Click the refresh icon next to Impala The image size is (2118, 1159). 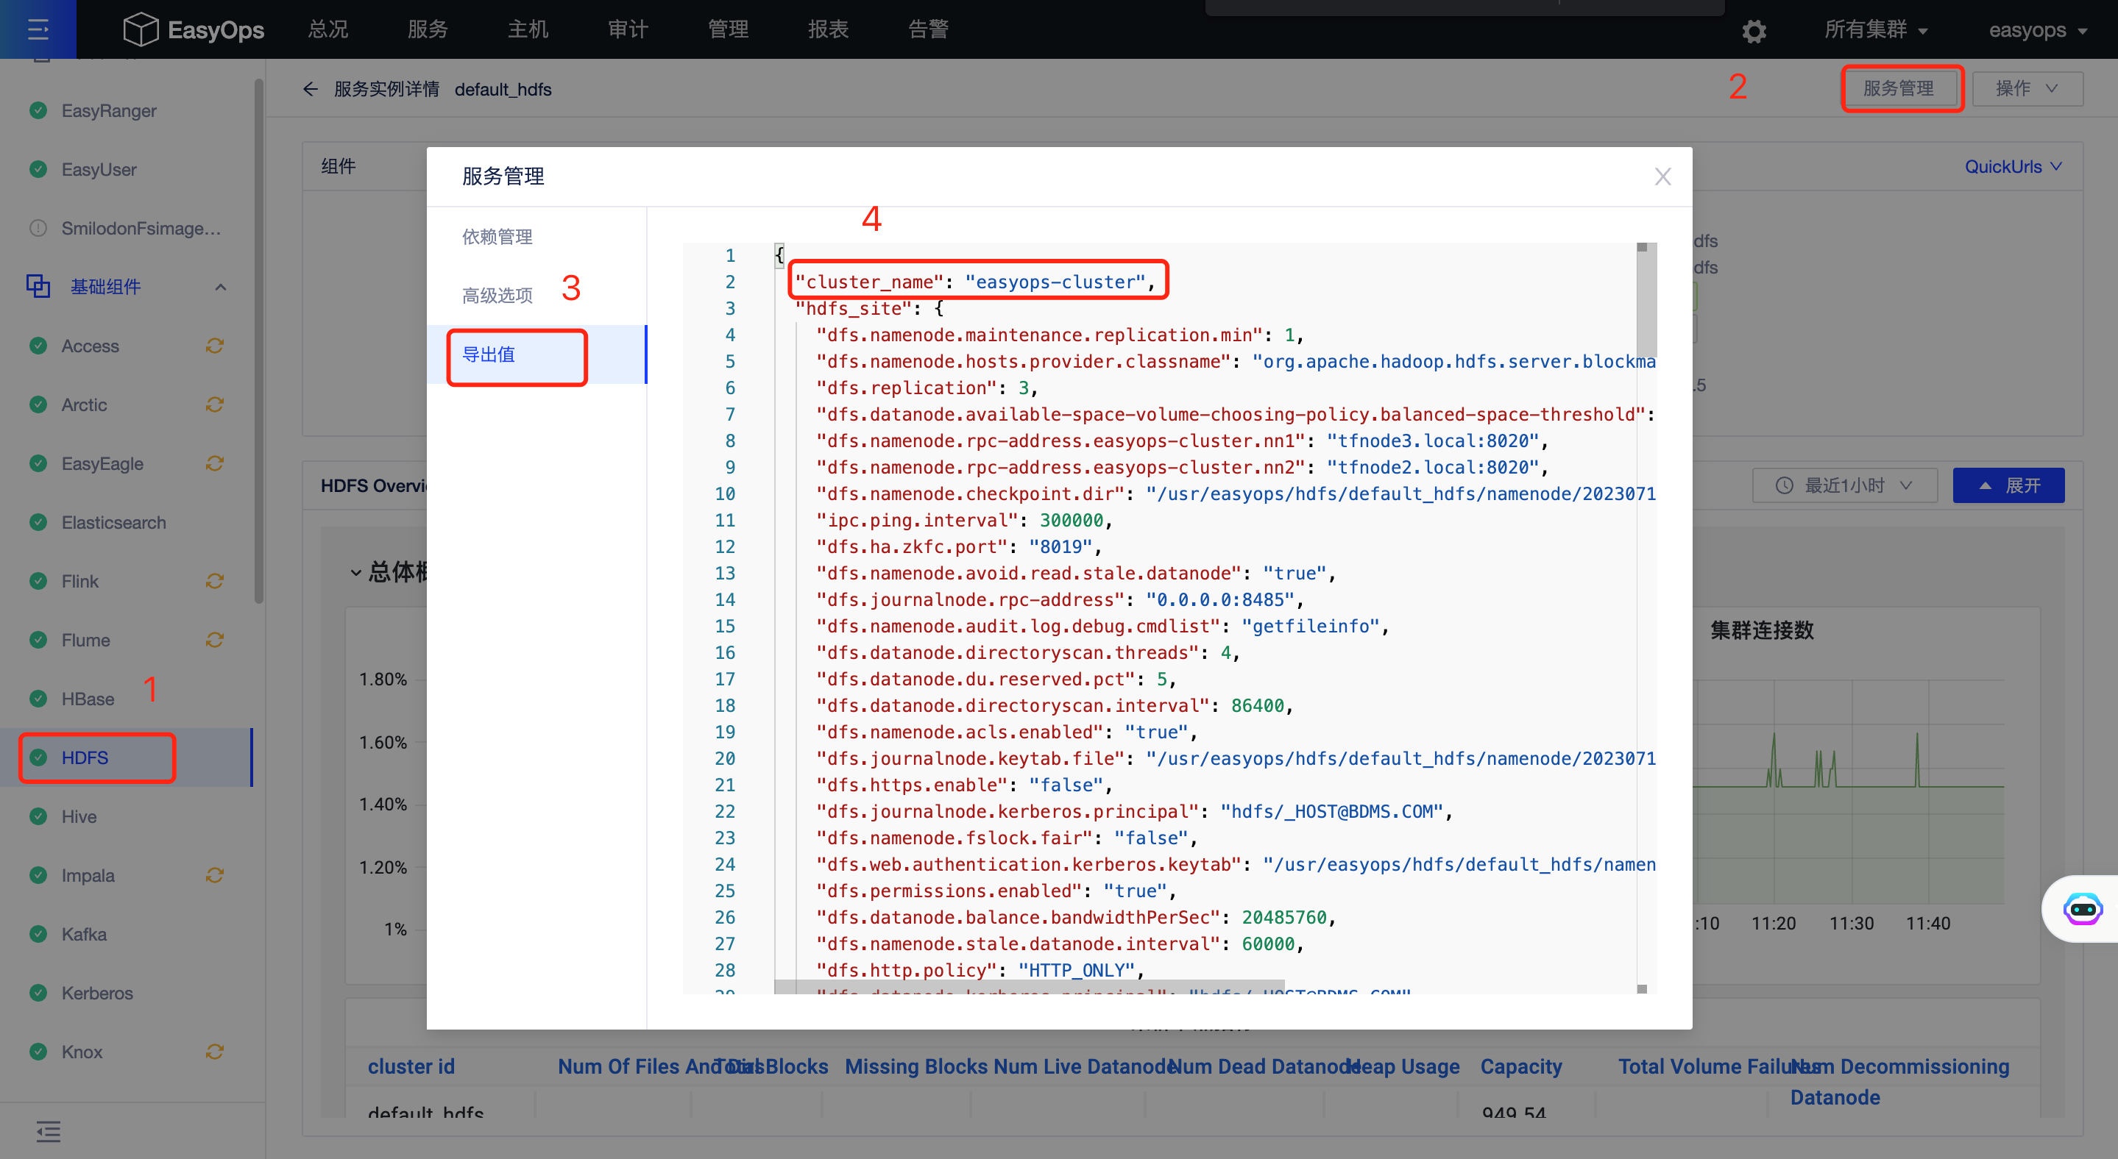[215, 876]
